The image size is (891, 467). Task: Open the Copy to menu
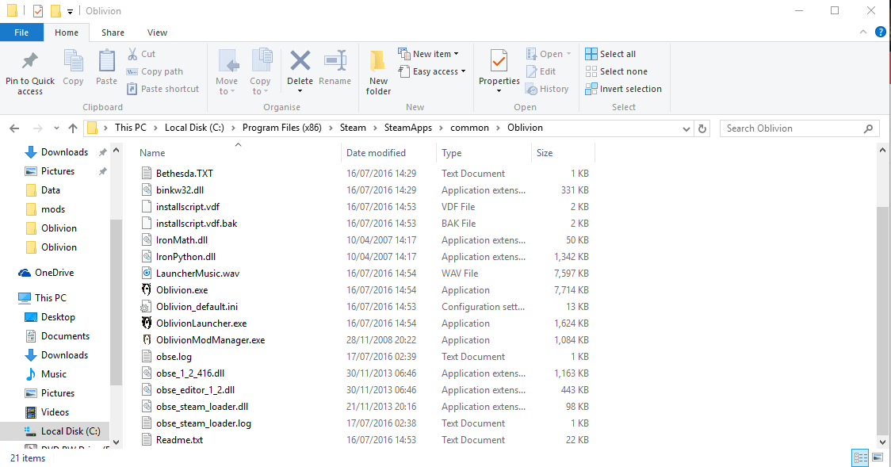(260, 71)
